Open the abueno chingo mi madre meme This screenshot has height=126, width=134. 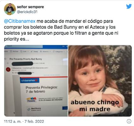pos(100,81)
